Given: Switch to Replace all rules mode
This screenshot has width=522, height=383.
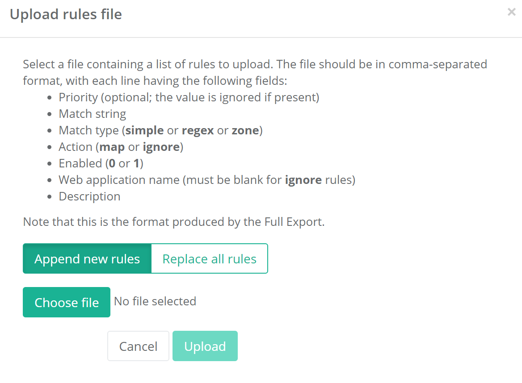Looking at the screenshot, I should click(x=209, y=258).
